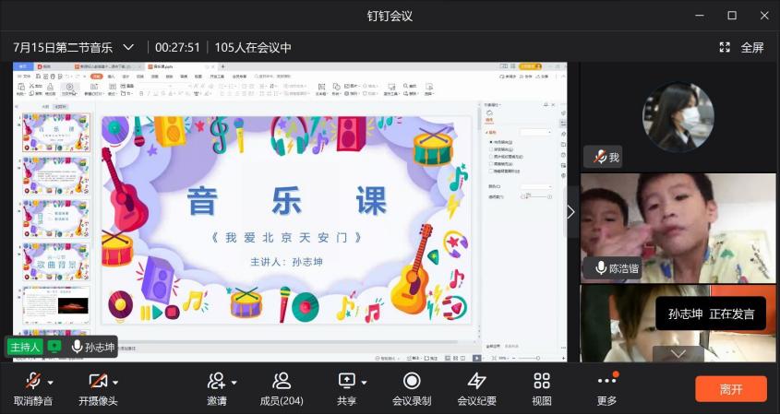Open the arrow menu next to 取消静音
The height and width of the screenshot is (414, 780).
point(51,382)
